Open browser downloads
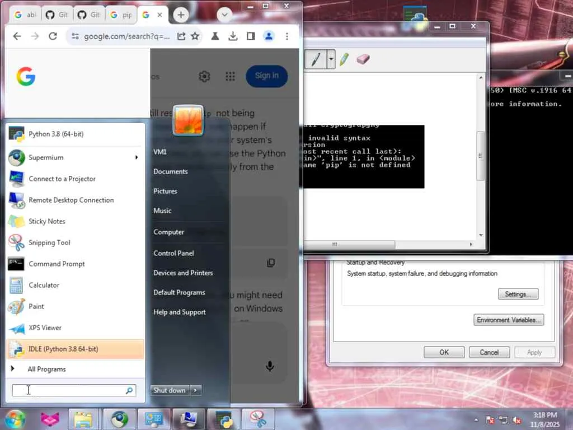The width and height of the screenshot is (573, 430). 233,36
